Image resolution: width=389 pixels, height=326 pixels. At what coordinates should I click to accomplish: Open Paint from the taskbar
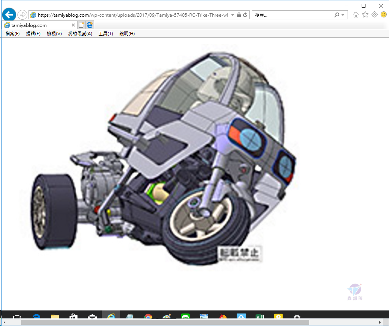[x=167, y=317]
